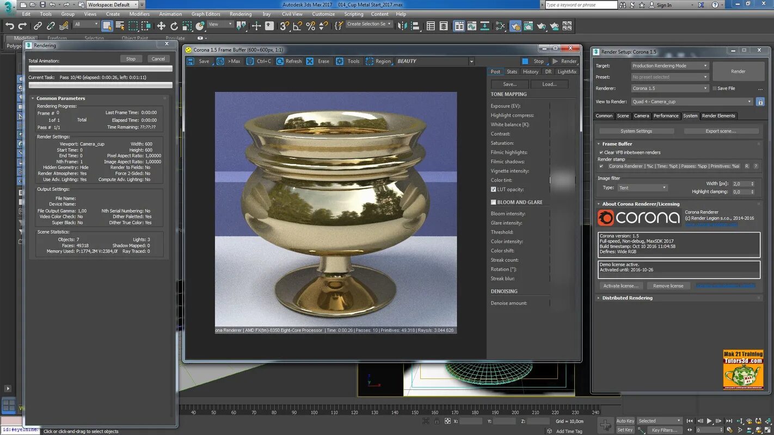Enable the Save File checkbox
Image resolution: width=774 pixels, height=435 pixels.
pos(715,88)
